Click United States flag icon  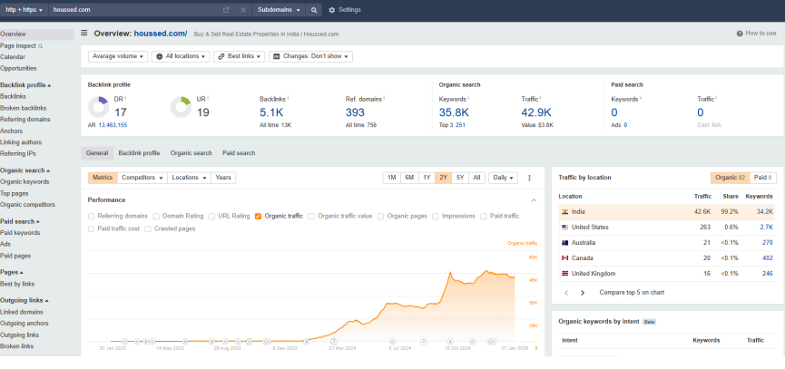click(564, 228)
